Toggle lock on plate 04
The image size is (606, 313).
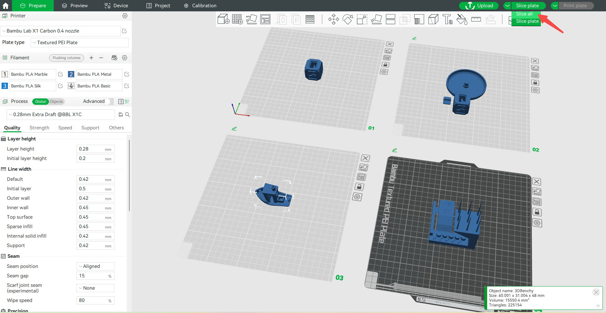tap(537, 212)
